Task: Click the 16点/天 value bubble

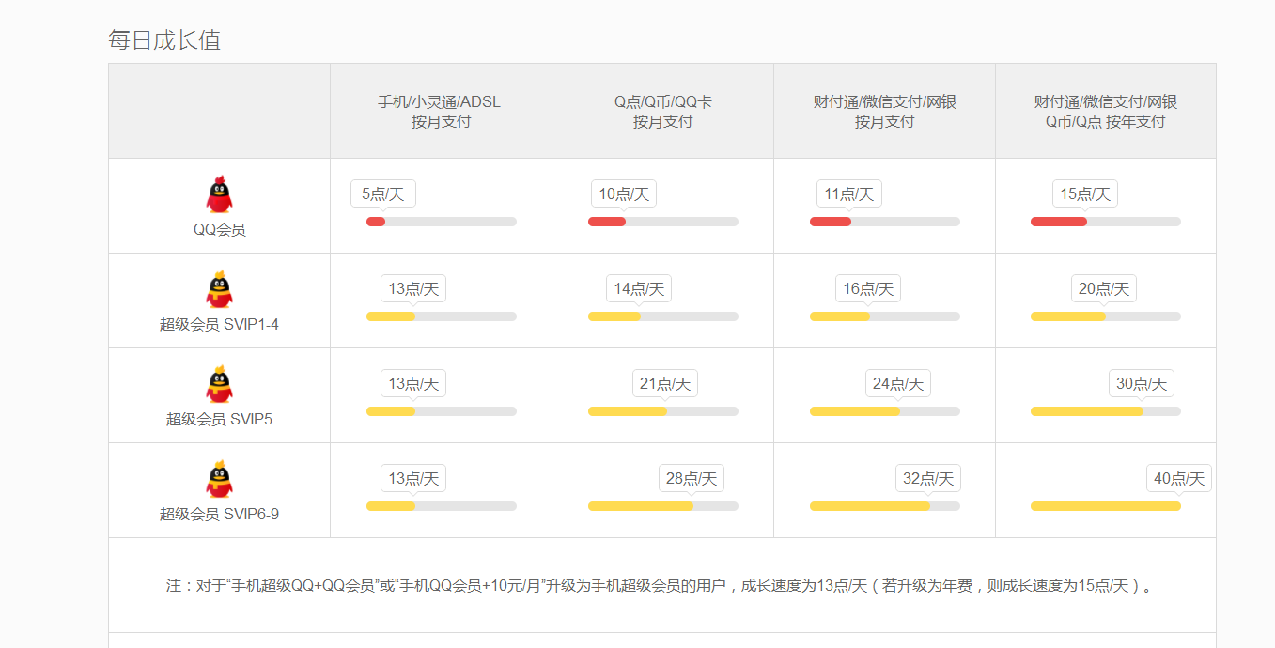Action: click(868, 289)
